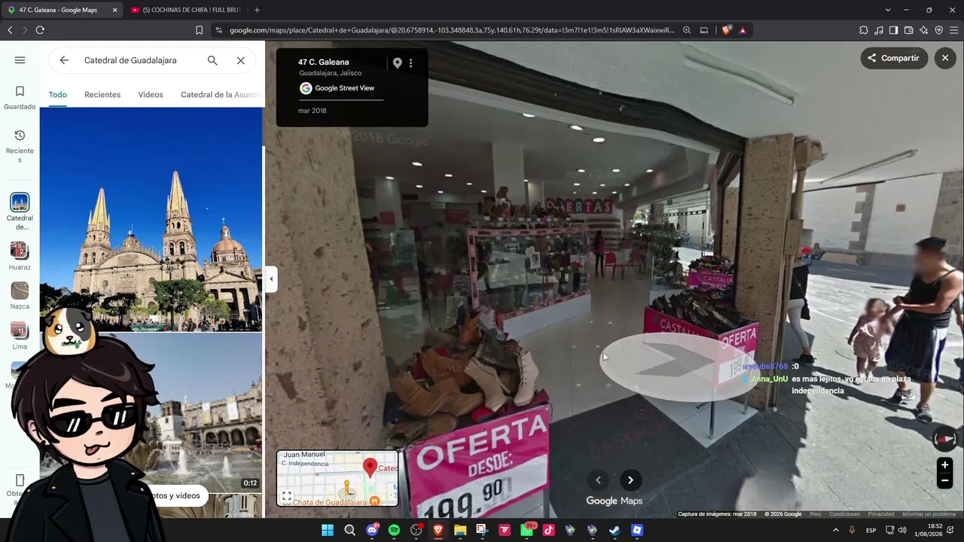Go back in browser history
The height and width of the screenshot is (542, 964).
[x=10, y=30]
